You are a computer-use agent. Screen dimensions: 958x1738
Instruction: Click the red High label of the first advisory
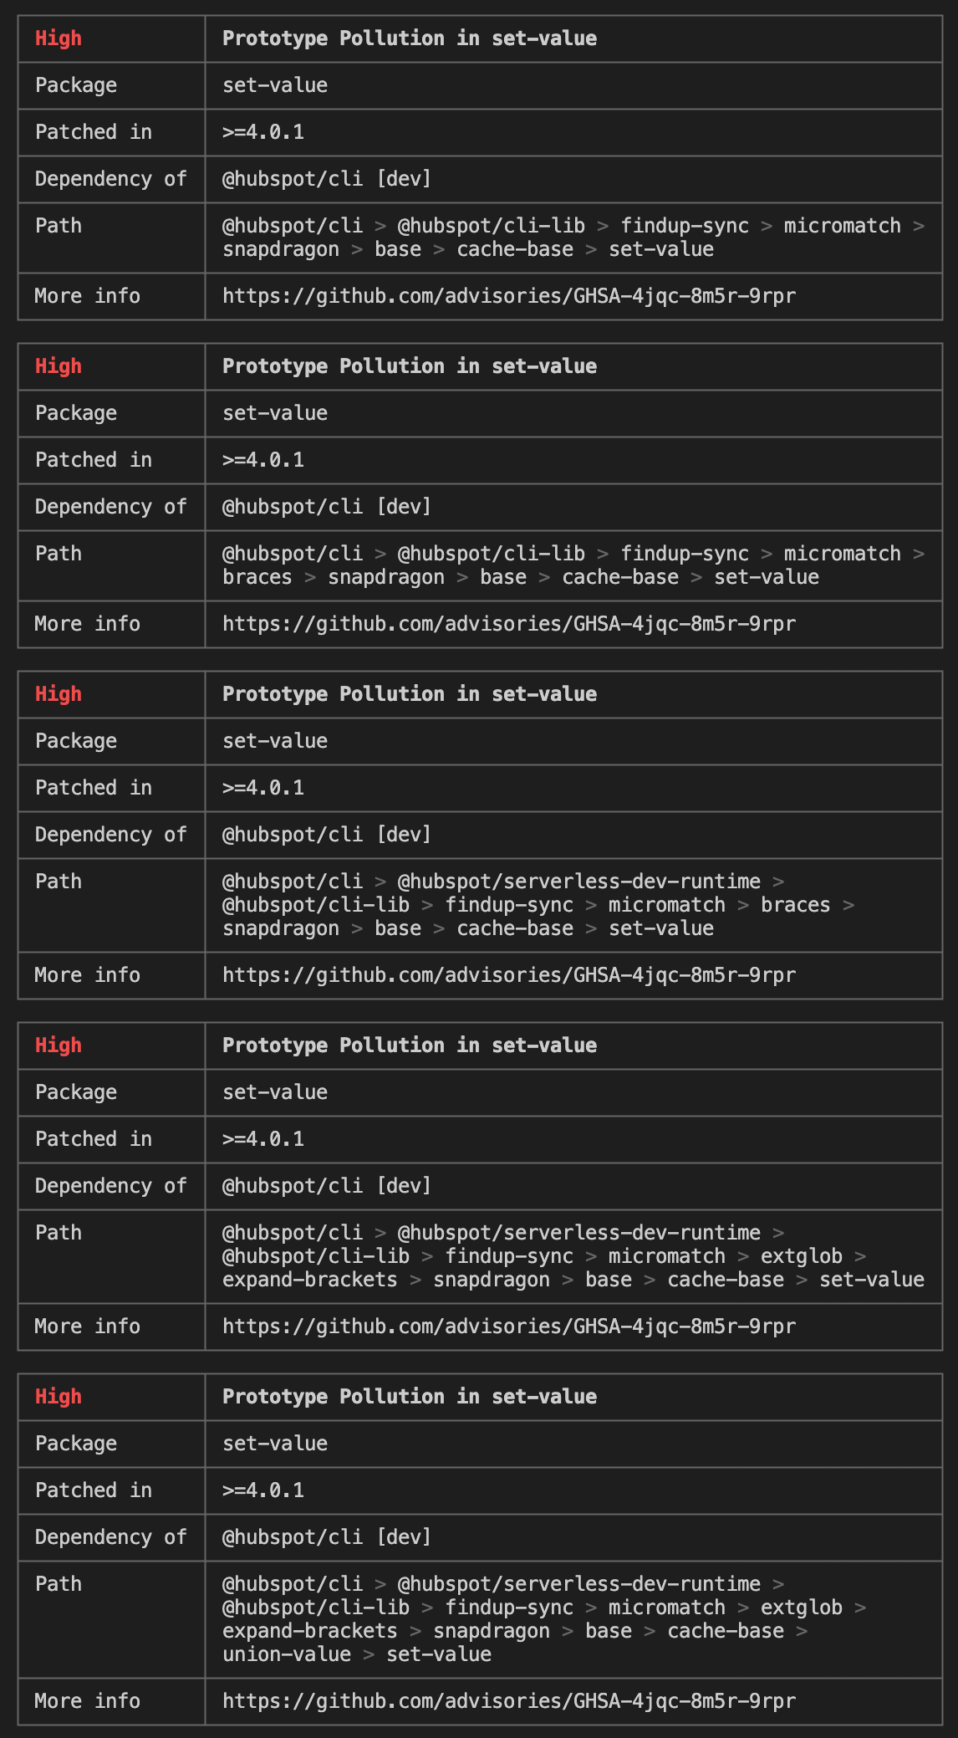pyautogui.click(x=59, y=38)
